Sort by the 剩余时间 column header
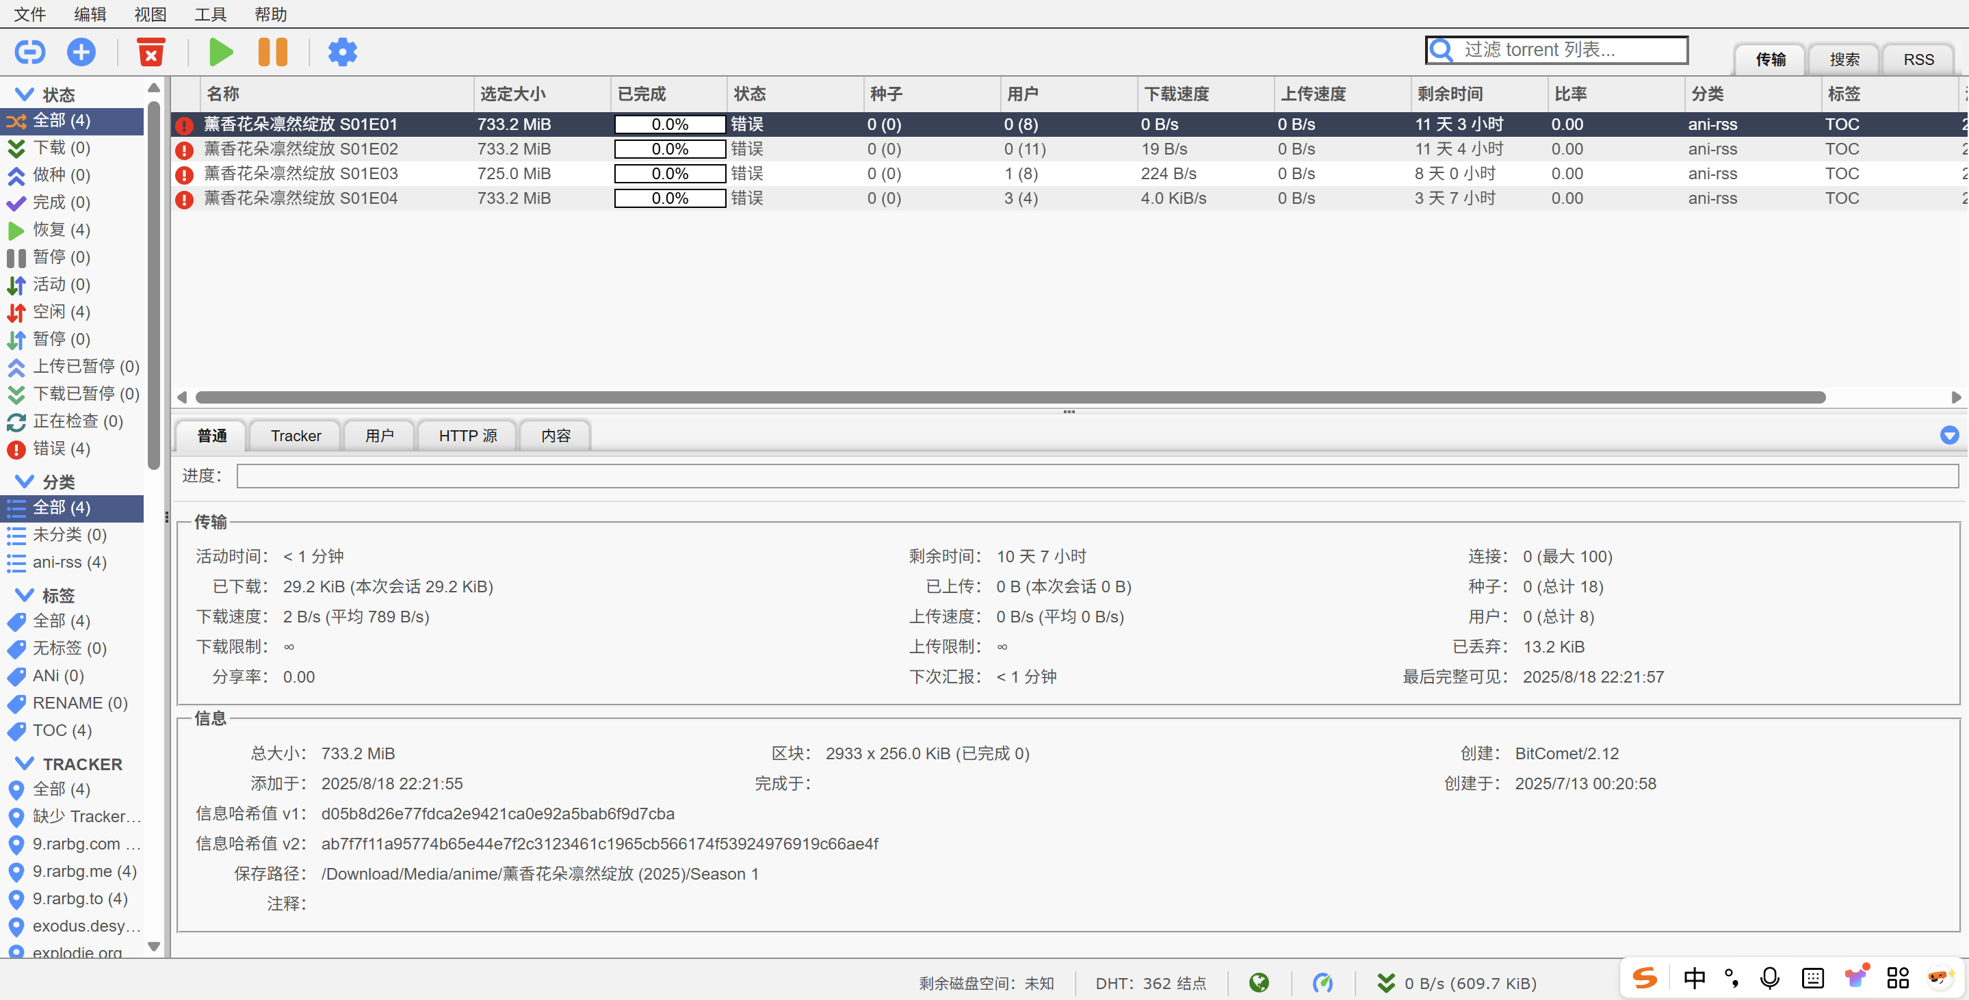 pos(1479,93)
